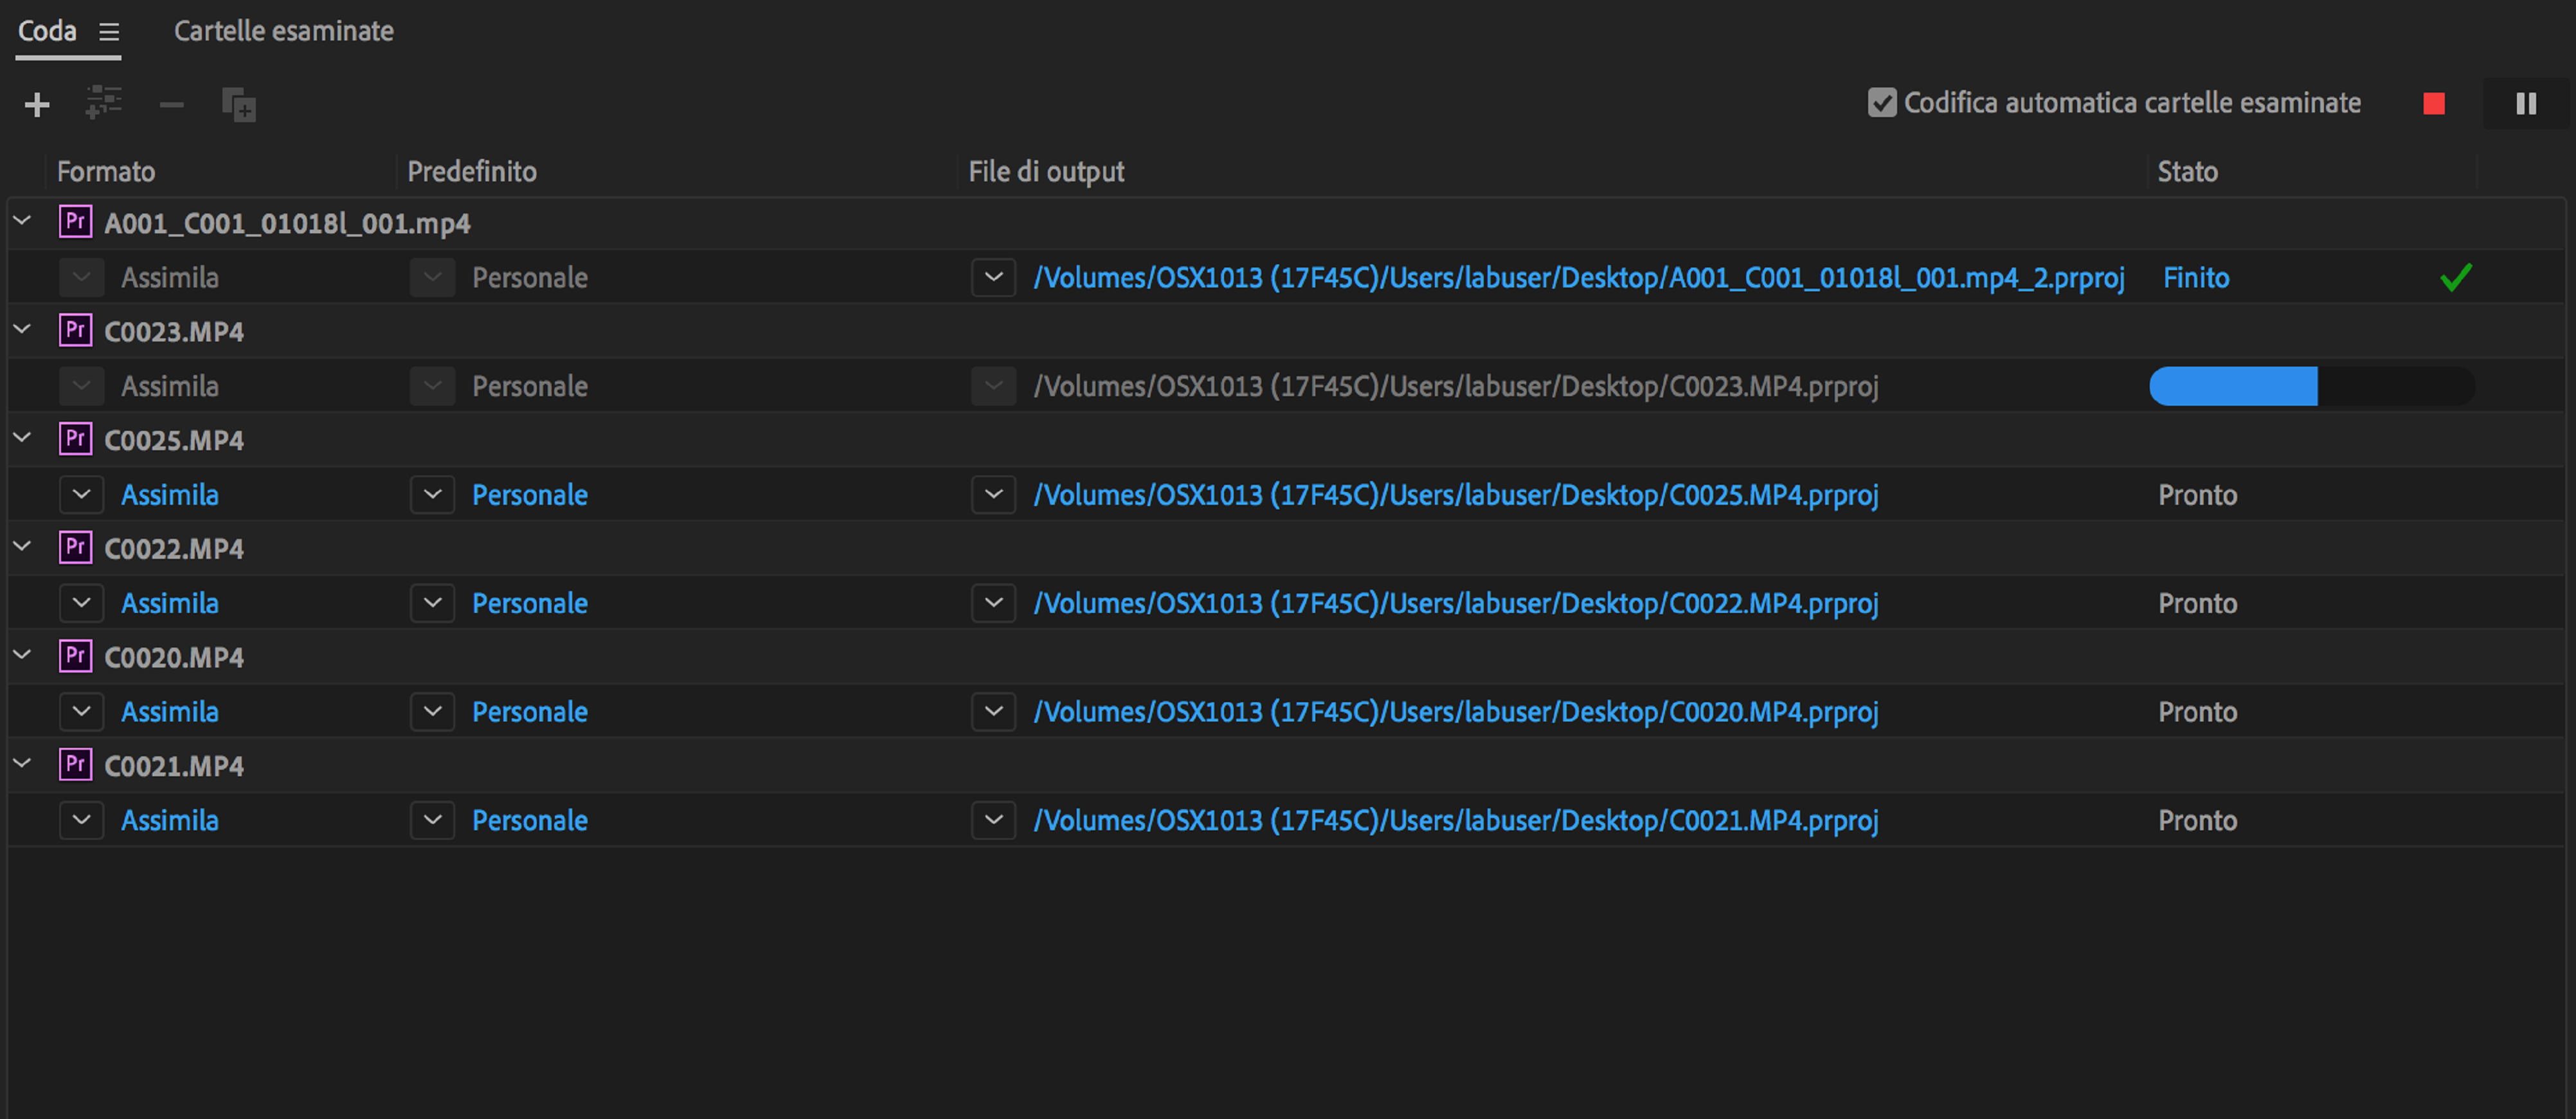The width and height of the screenshot is (2576, 1119).
Task: Click green checkmark on the Finito row
Action: point(2456,277)
